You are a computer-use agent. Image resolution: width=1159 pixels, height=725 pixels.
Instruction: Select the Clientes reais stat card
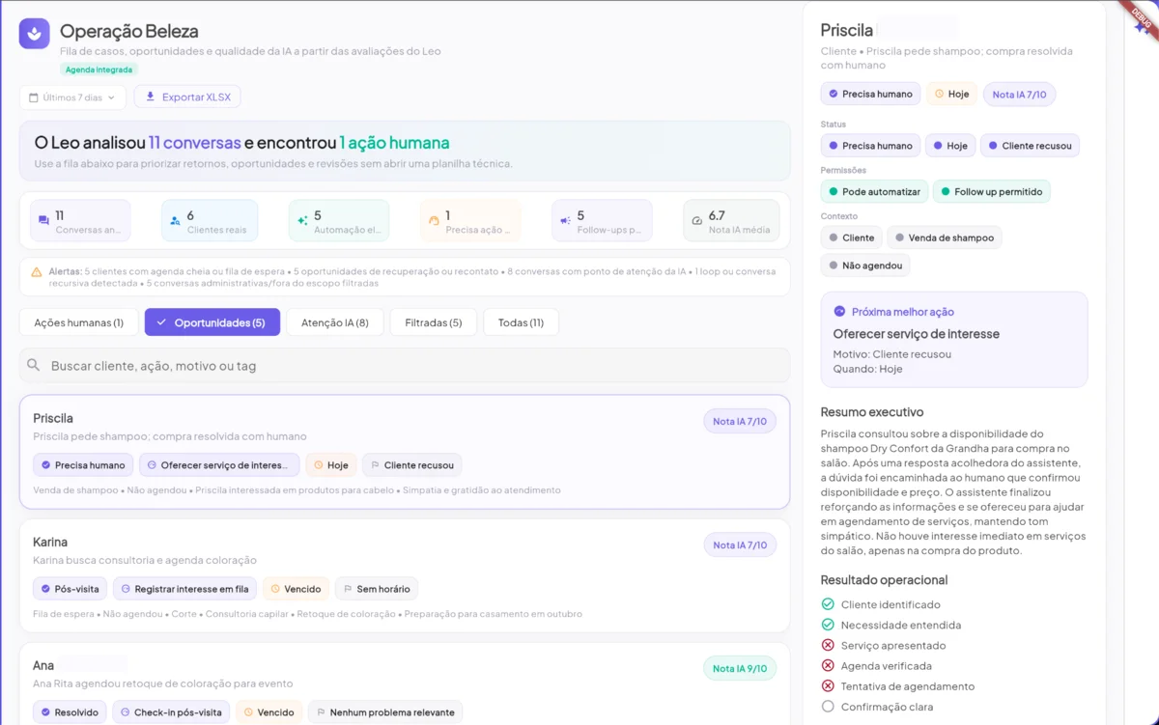click(x=210, y=220)
